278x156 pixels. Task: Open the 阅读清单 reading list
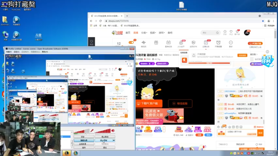(x=269, y=26)
